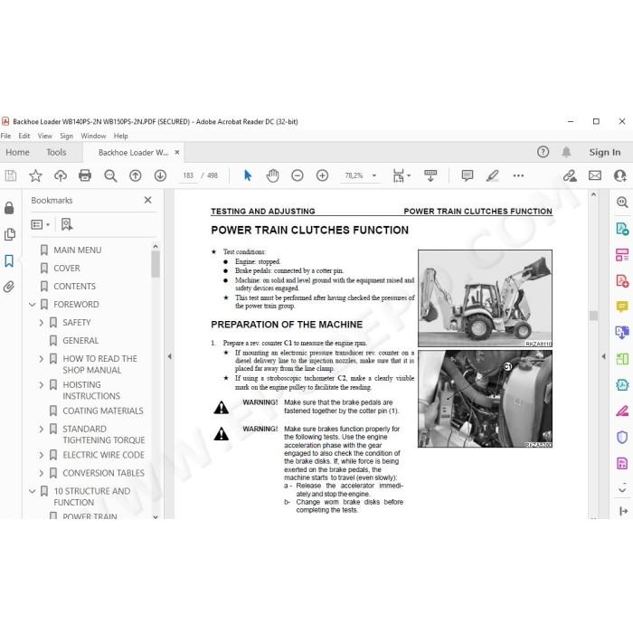Open the File menu
This screenshot has height=633, width=633.
tap(5, 136)
